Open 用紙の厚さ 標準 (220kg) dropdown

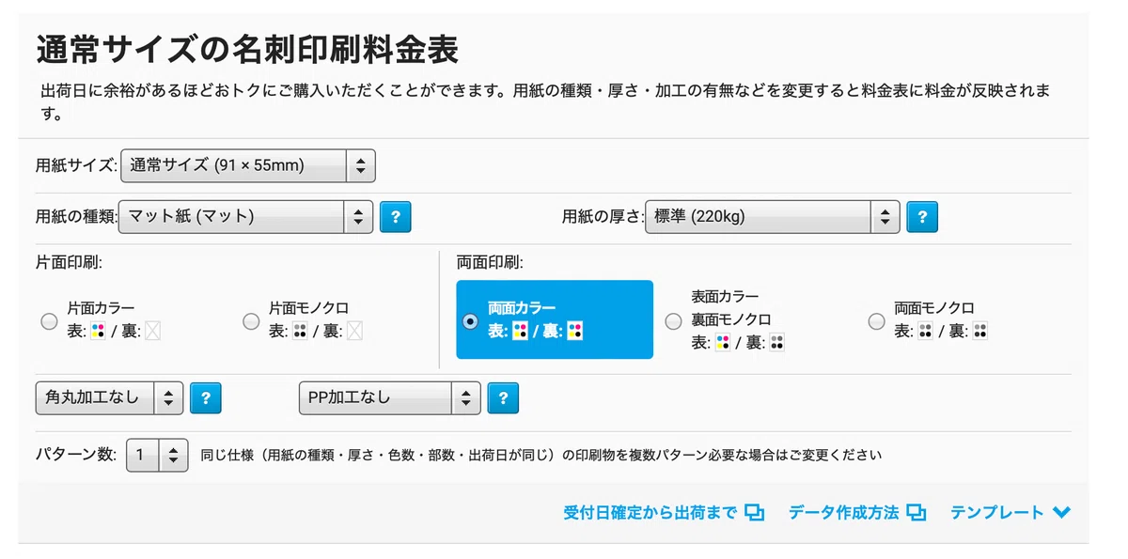(772, 217)
